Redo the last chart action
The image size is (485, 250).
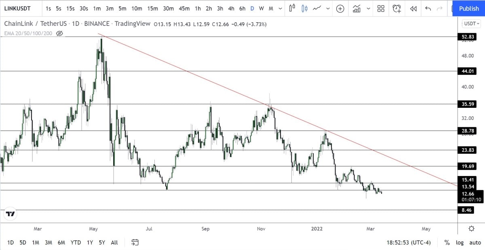(440, 8)
